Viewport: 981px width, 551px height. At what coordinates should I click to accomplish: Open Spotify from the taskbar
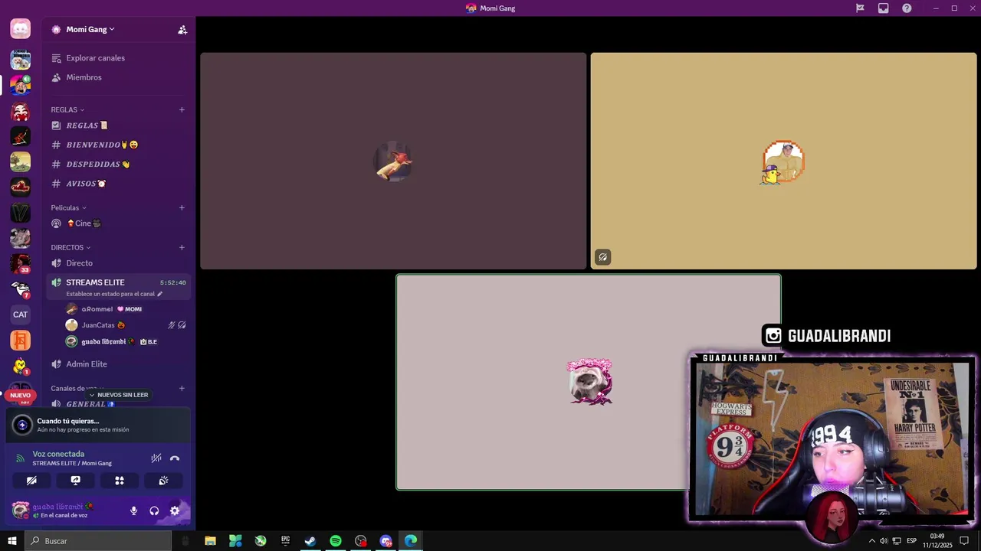click(336, 541)
